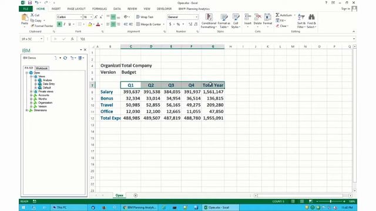Expand the Analysis view node

[x=35, y=80]
